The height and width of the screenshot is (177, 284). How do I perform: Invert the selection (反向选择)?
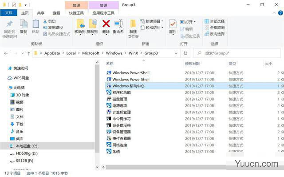215,34
